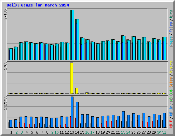
Task: Click the tall yellow visits bar for day 13
Action: click(x=71, y=78)
